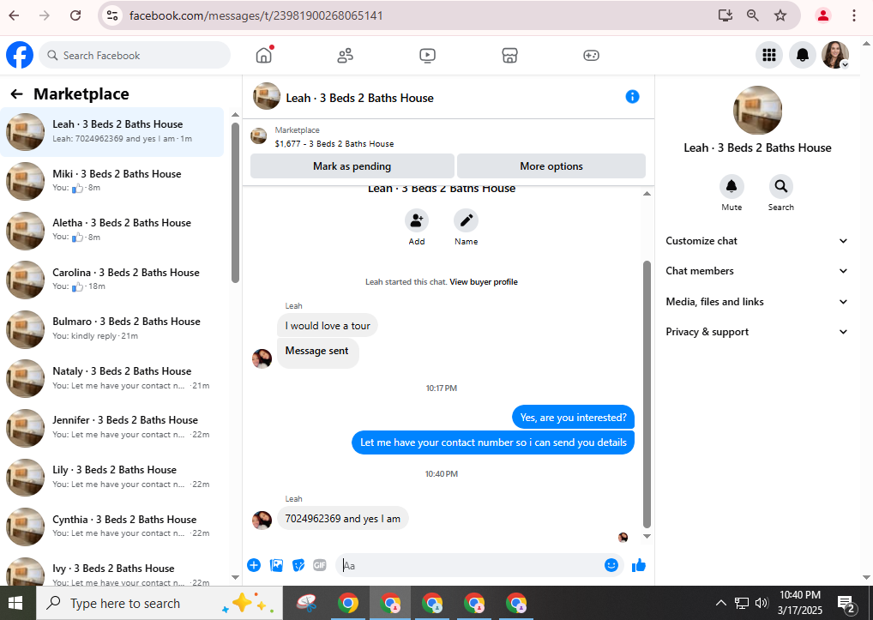Click in the Search Facebook field
Image resolution: width=873 pixels, height=620 pixels.
pos(135,55)
